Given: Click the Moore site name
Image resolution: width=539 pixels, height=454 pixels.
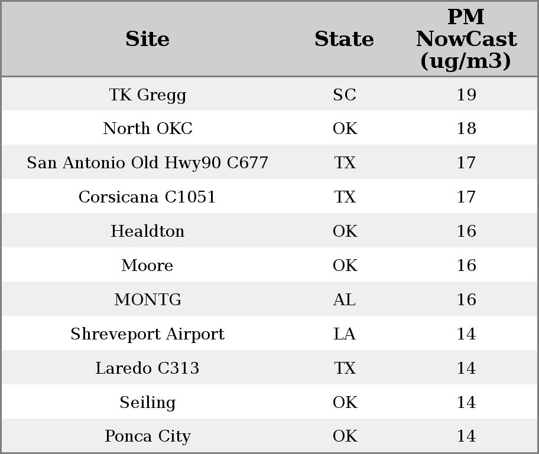Looking at the screenshot, I should [x=147, y=266].
